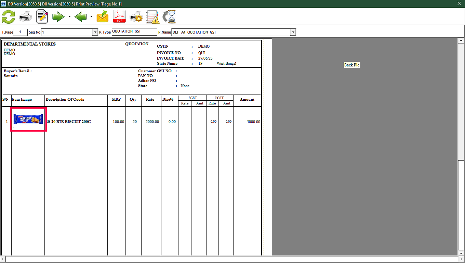
Task: Click amount value 5000.00 in Amount column
Action: (x=253, y=122)
